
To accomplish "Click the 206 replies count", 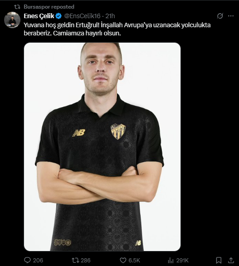I will 38,260.
